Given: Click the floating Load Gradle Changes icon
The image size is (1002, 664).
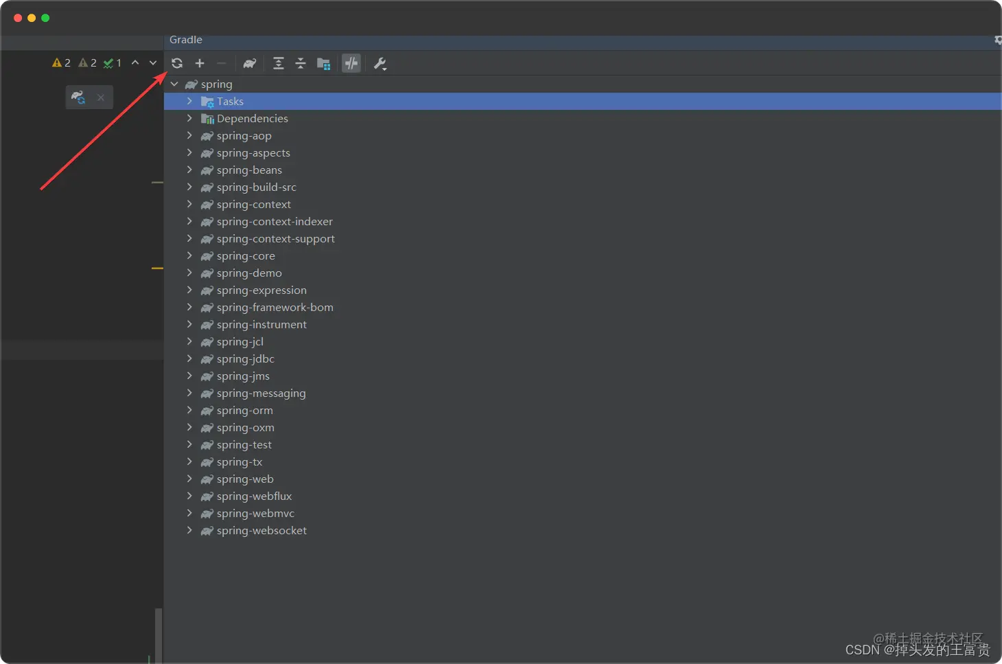Looking at the screenshot, I should (79, 98).
